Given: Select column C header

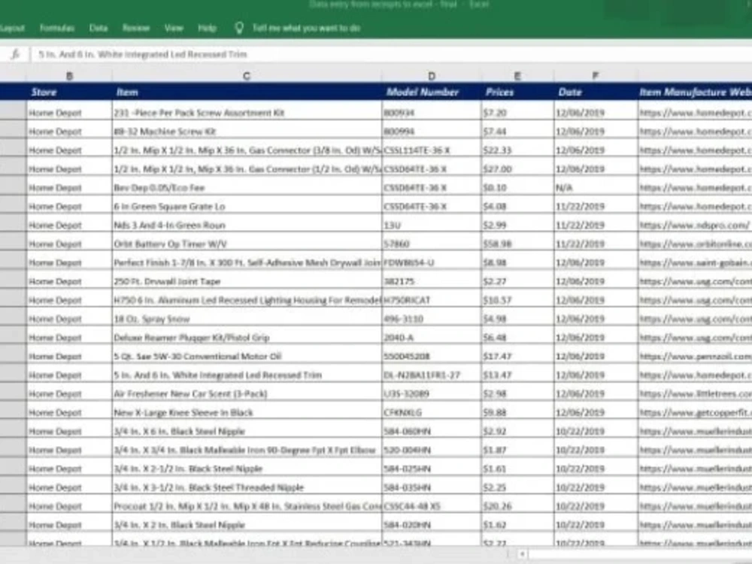Looking at the screenshot, I should pyautogui.click(x=247, y=76).
